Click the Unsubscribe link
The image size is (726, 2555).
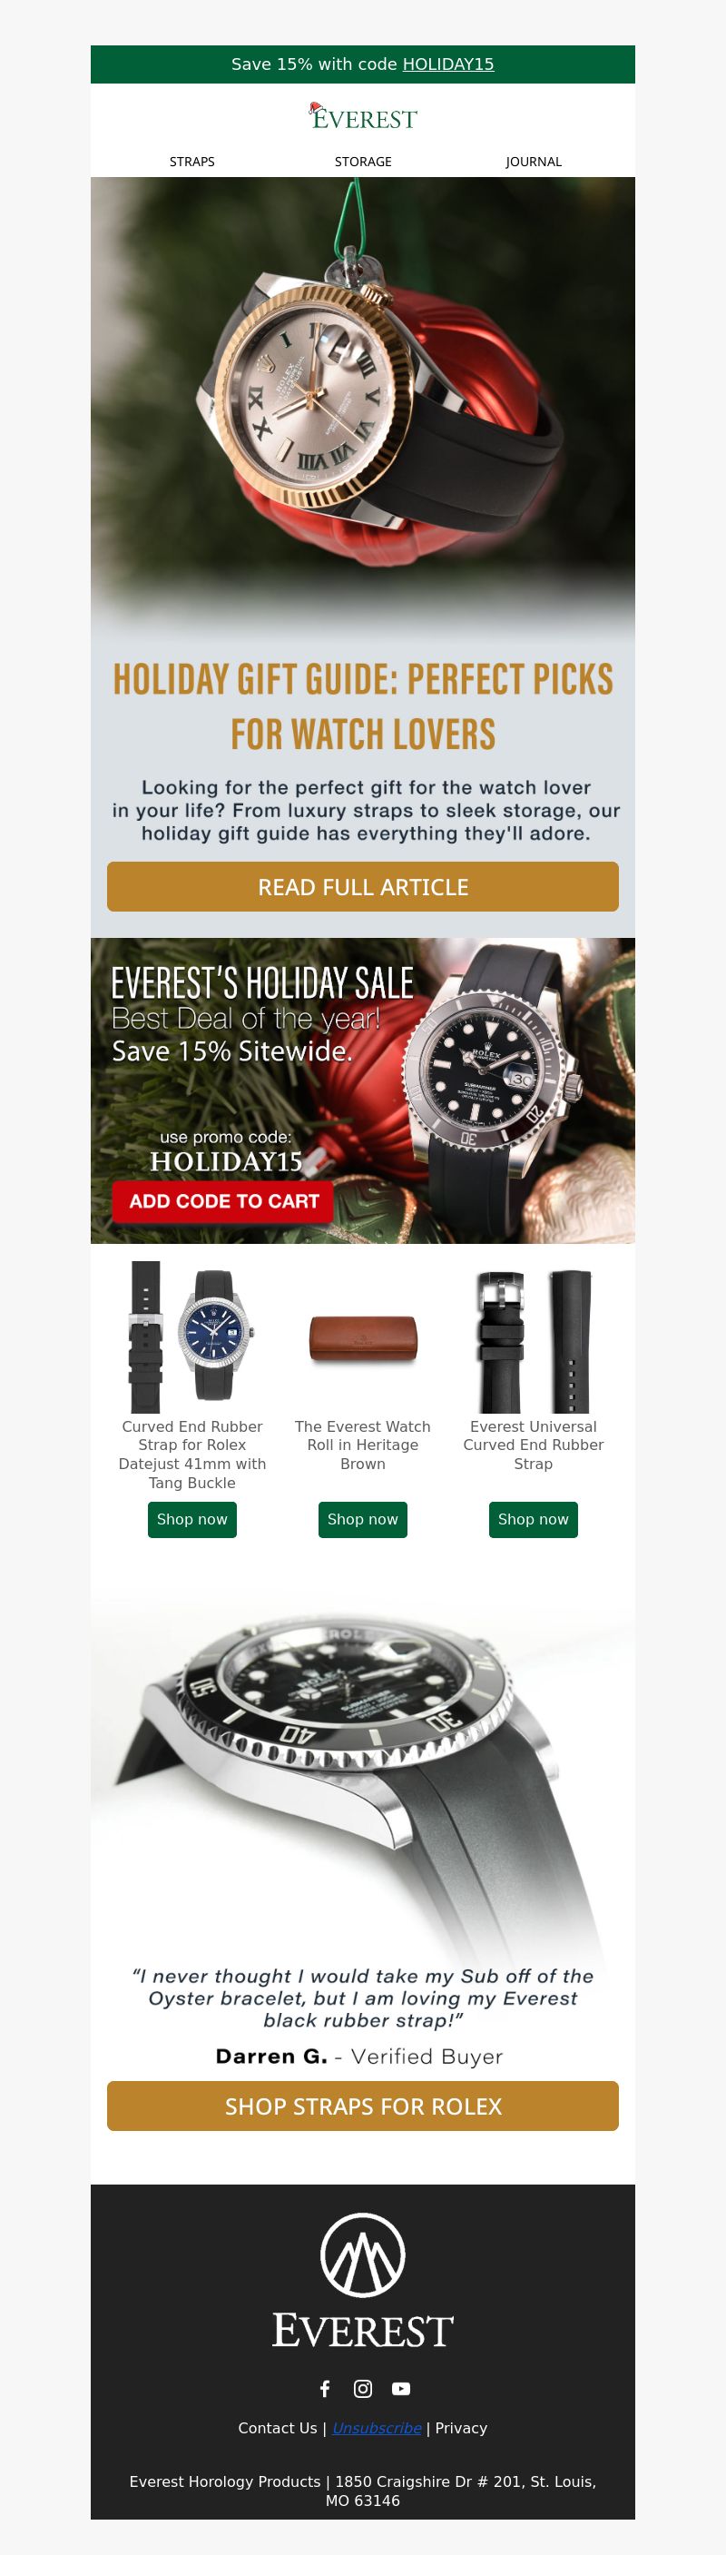(377, 2428)
